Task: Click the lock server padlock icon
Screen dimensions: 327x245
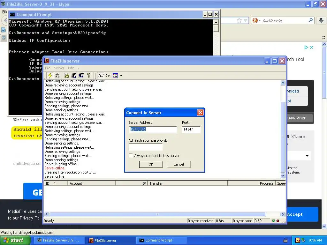Action: 57,75
